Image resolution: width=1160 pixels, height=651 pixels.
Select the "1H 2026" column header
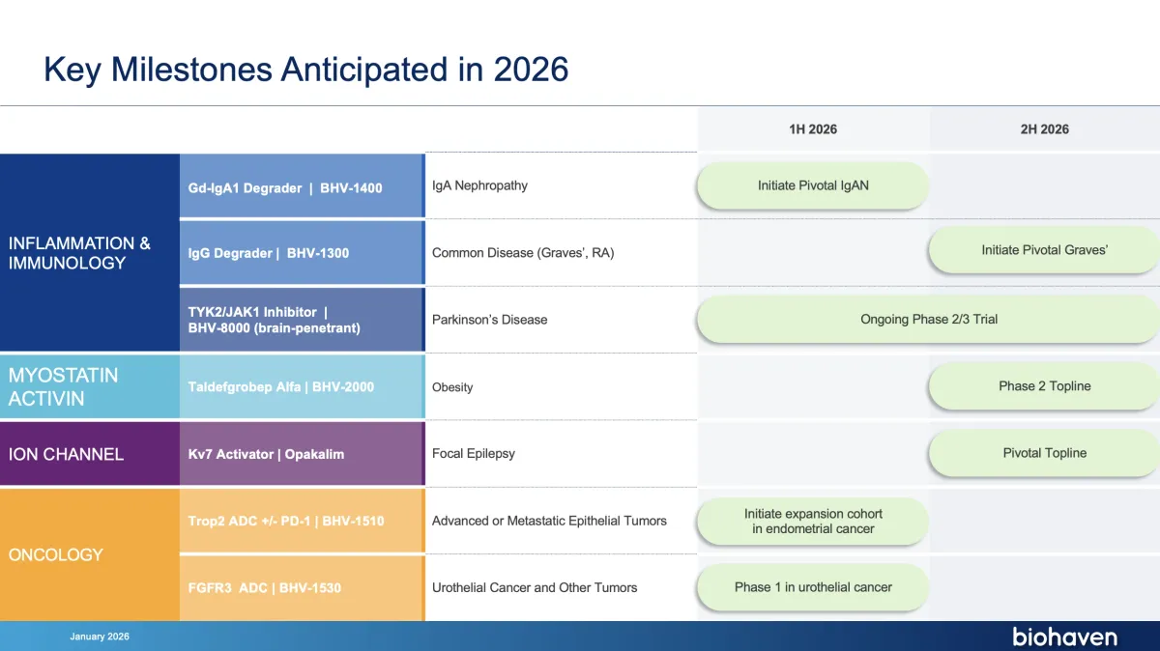(813, 128)
